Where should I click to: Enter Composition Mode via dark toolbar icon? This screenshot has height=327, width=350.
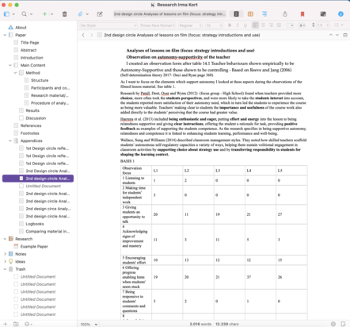pos(323,14)
